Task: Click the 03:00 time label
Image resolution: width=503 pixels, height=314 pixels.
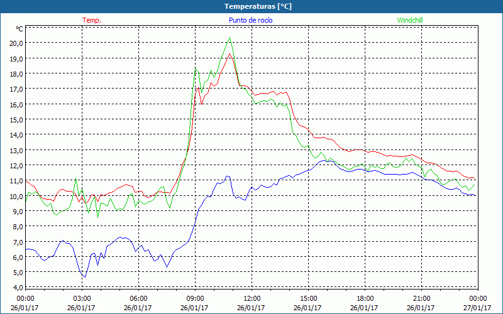Action: tap(82, 298)
